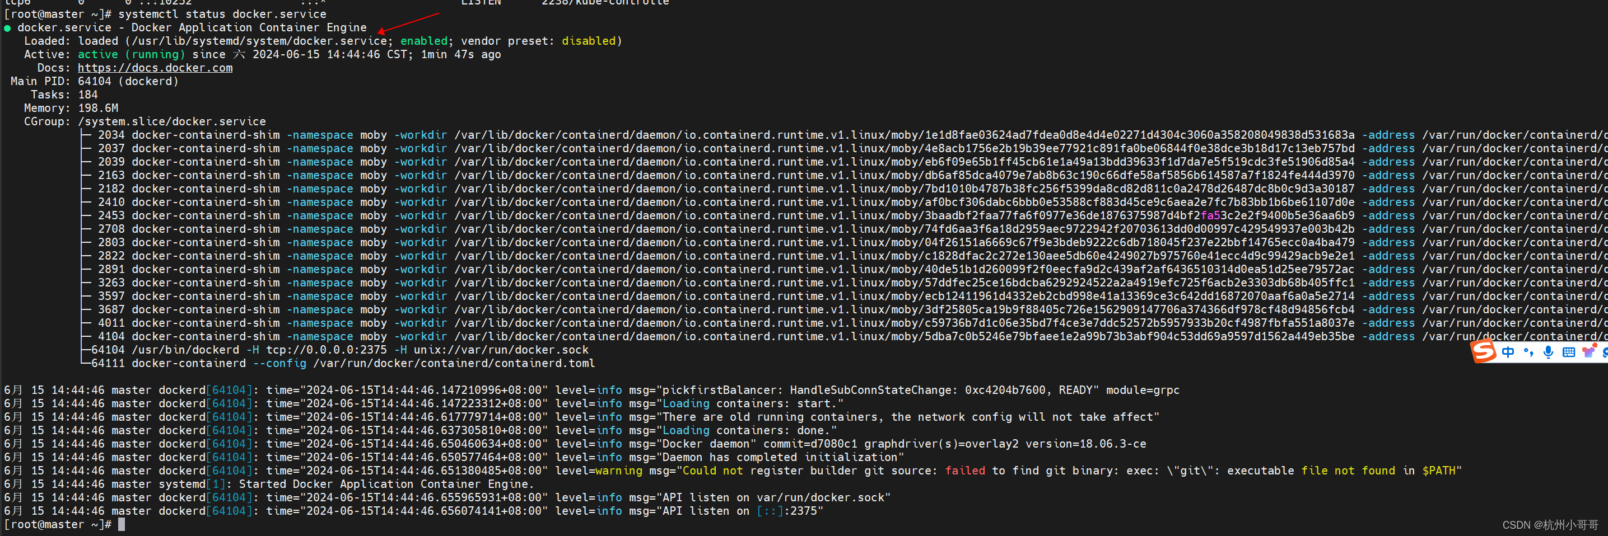Toggle 中 Chinese-English input mode
The height and width of the screenshot is (536, 1608).
1508,352
